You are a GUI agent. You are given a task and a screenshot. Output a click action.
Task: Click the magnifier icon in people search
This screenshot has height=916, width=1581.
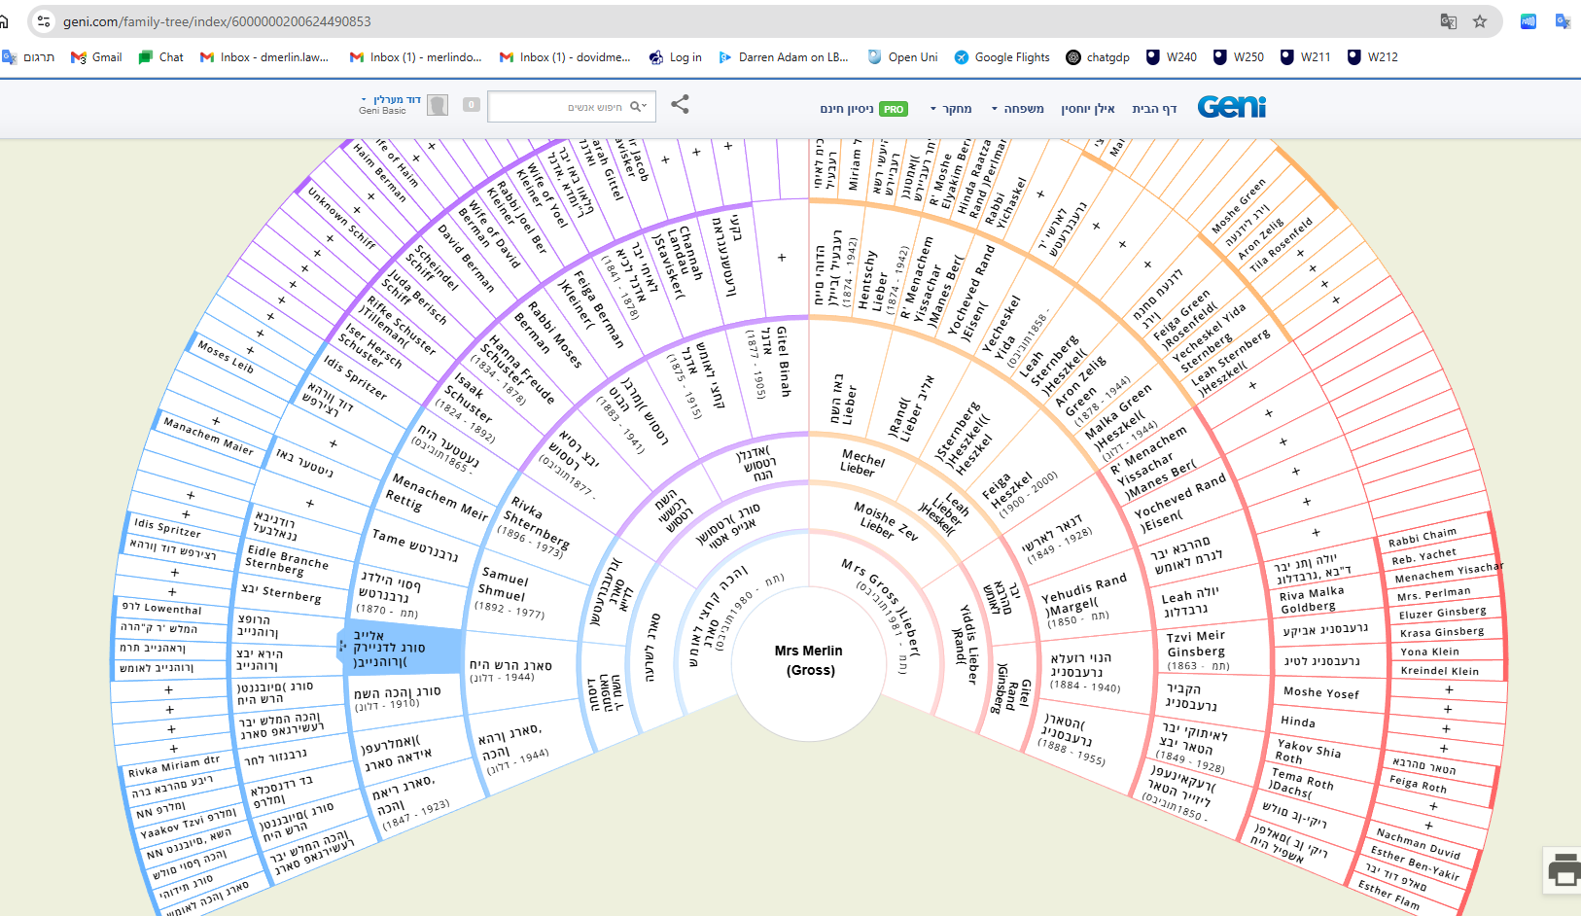click(x=637, y=107)
